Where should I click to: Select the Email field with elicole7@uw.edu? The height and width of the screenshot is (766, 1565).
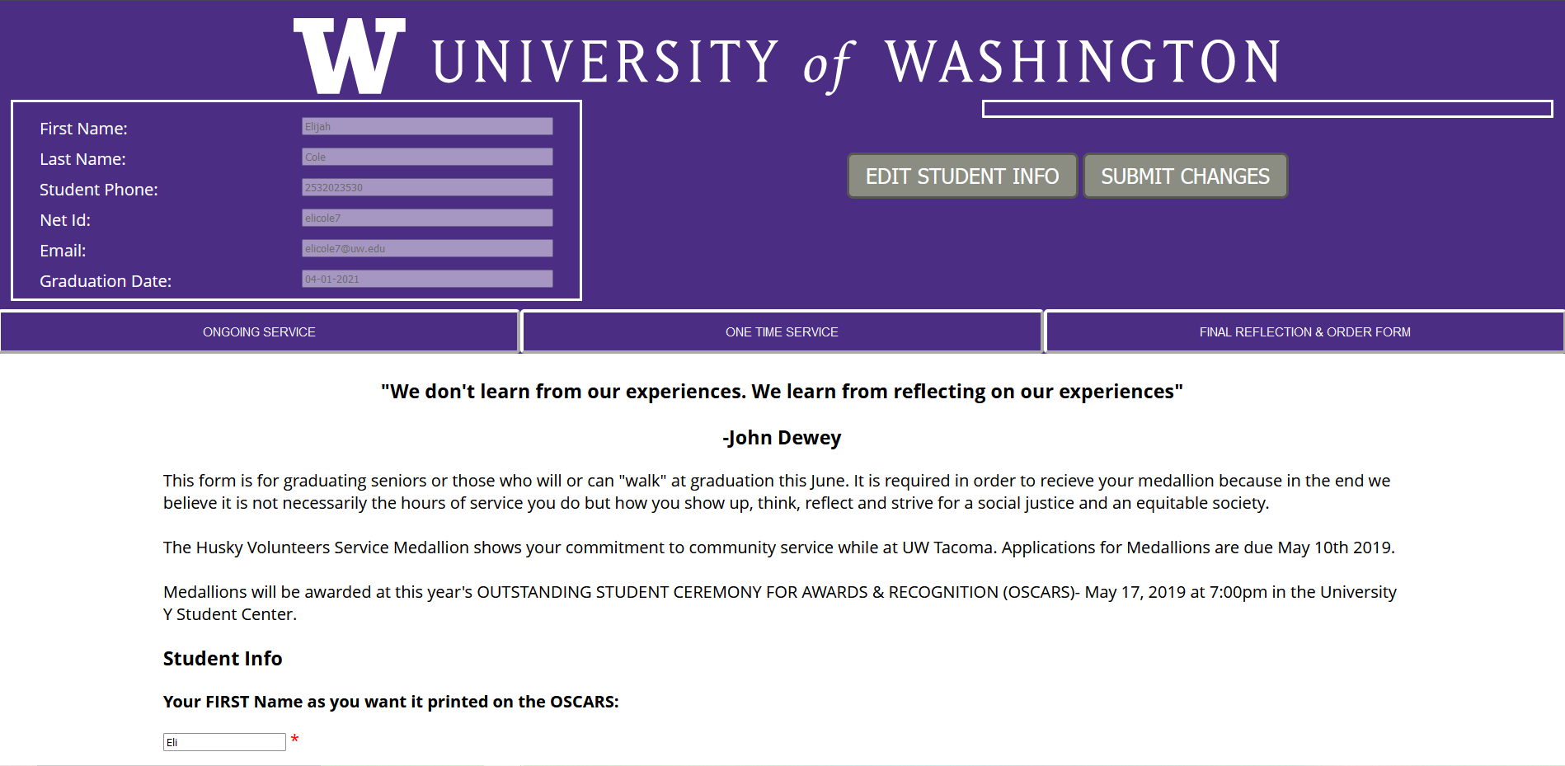(x=427, y=248)
